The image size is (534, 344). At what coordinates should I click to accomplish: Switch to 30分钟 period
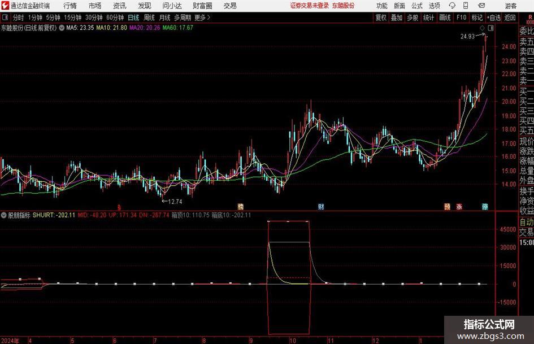(94, 18)
